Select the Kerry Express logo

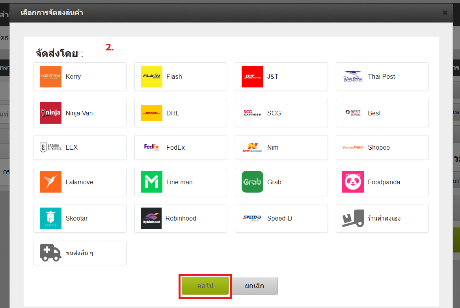[51, 76]
